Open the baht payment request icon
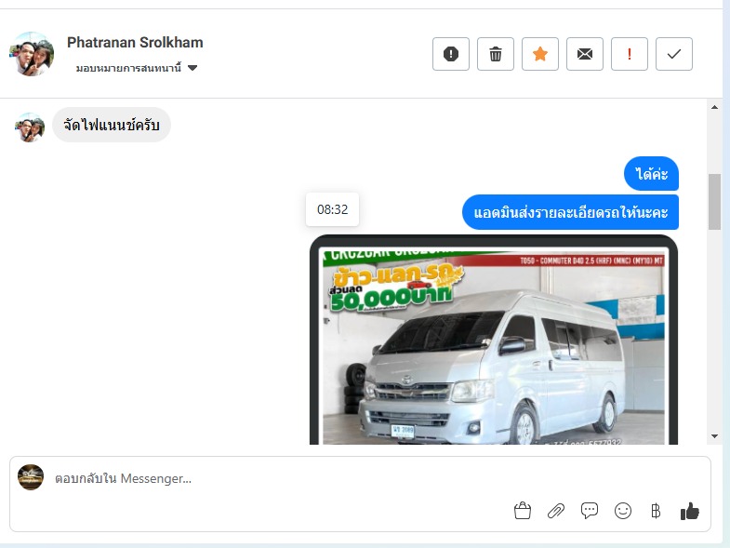This screenshot has height=548, width=730. 656,511
